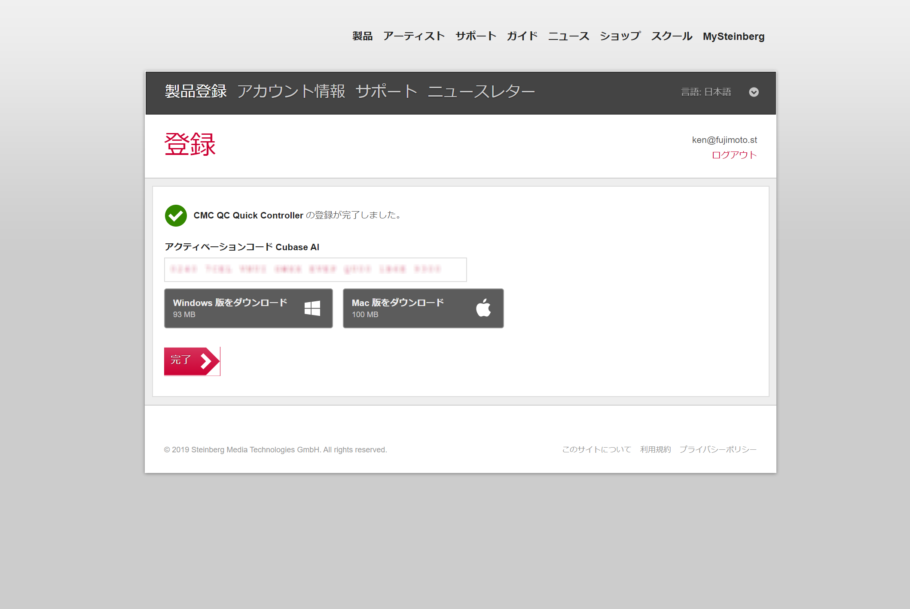This screenshot has height=609, width=910.
Task: Click the activation code input field
Action: [315, 270]
